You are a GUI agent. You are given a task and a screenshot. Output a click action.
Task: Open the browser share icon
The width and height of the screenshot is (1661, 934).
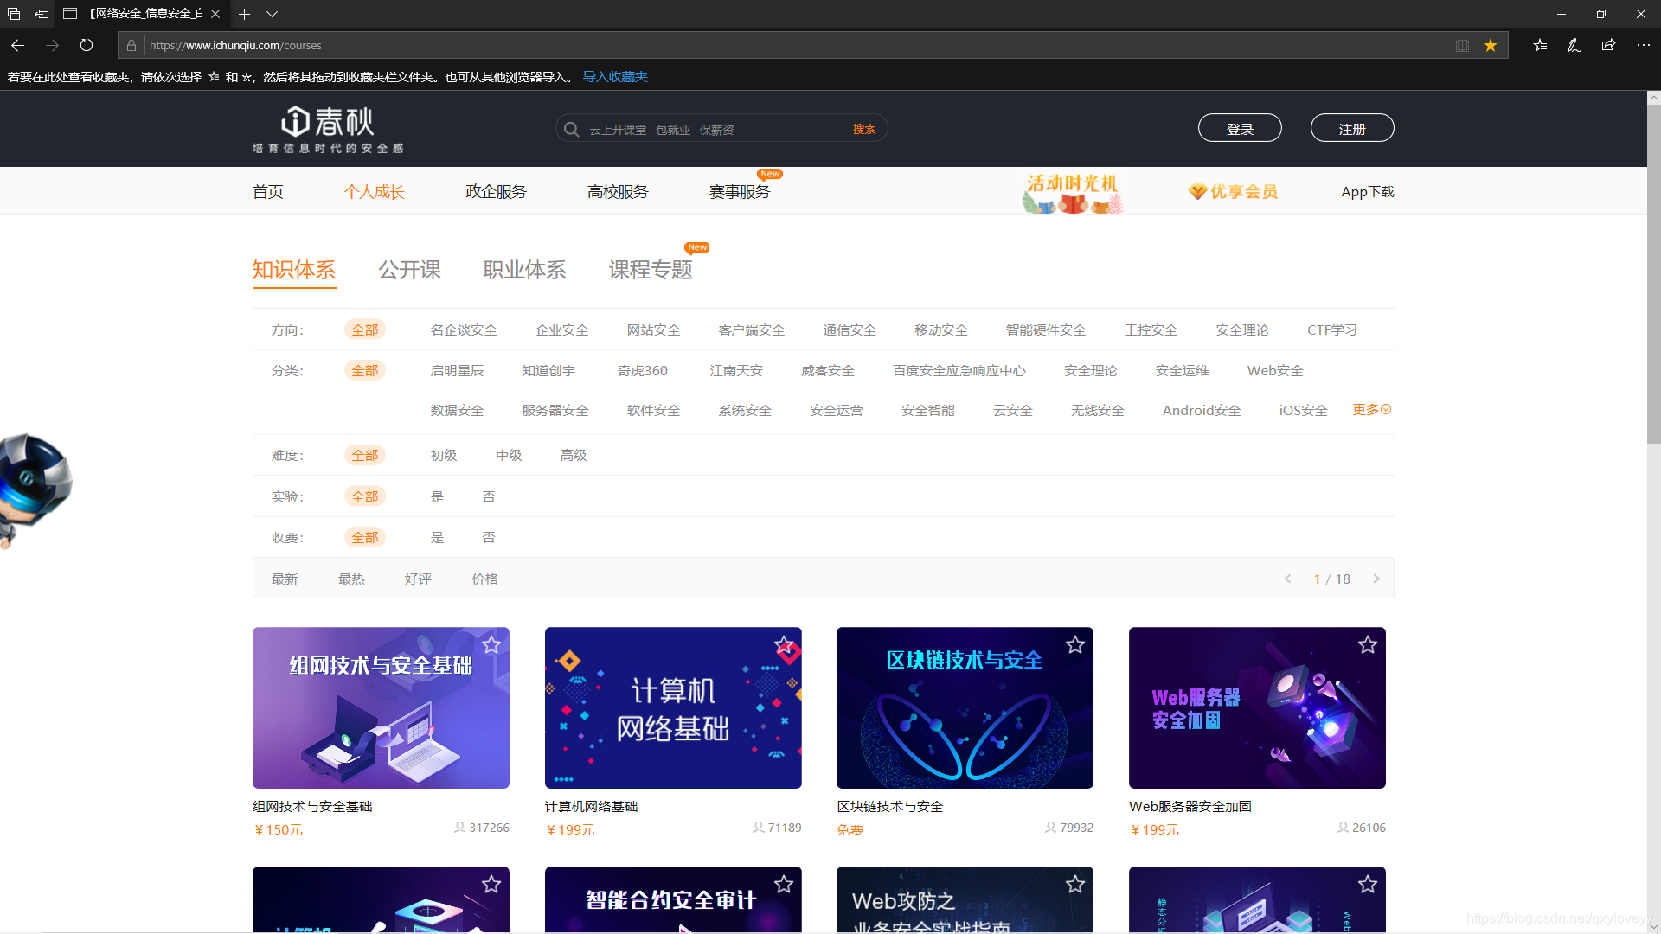click(1608, 45)
